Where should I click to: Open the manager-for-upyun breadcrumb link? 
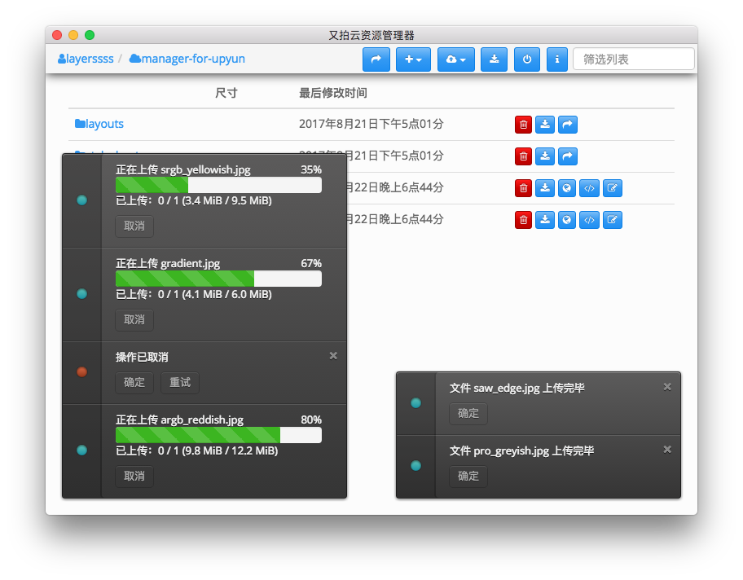pos(187,59)
